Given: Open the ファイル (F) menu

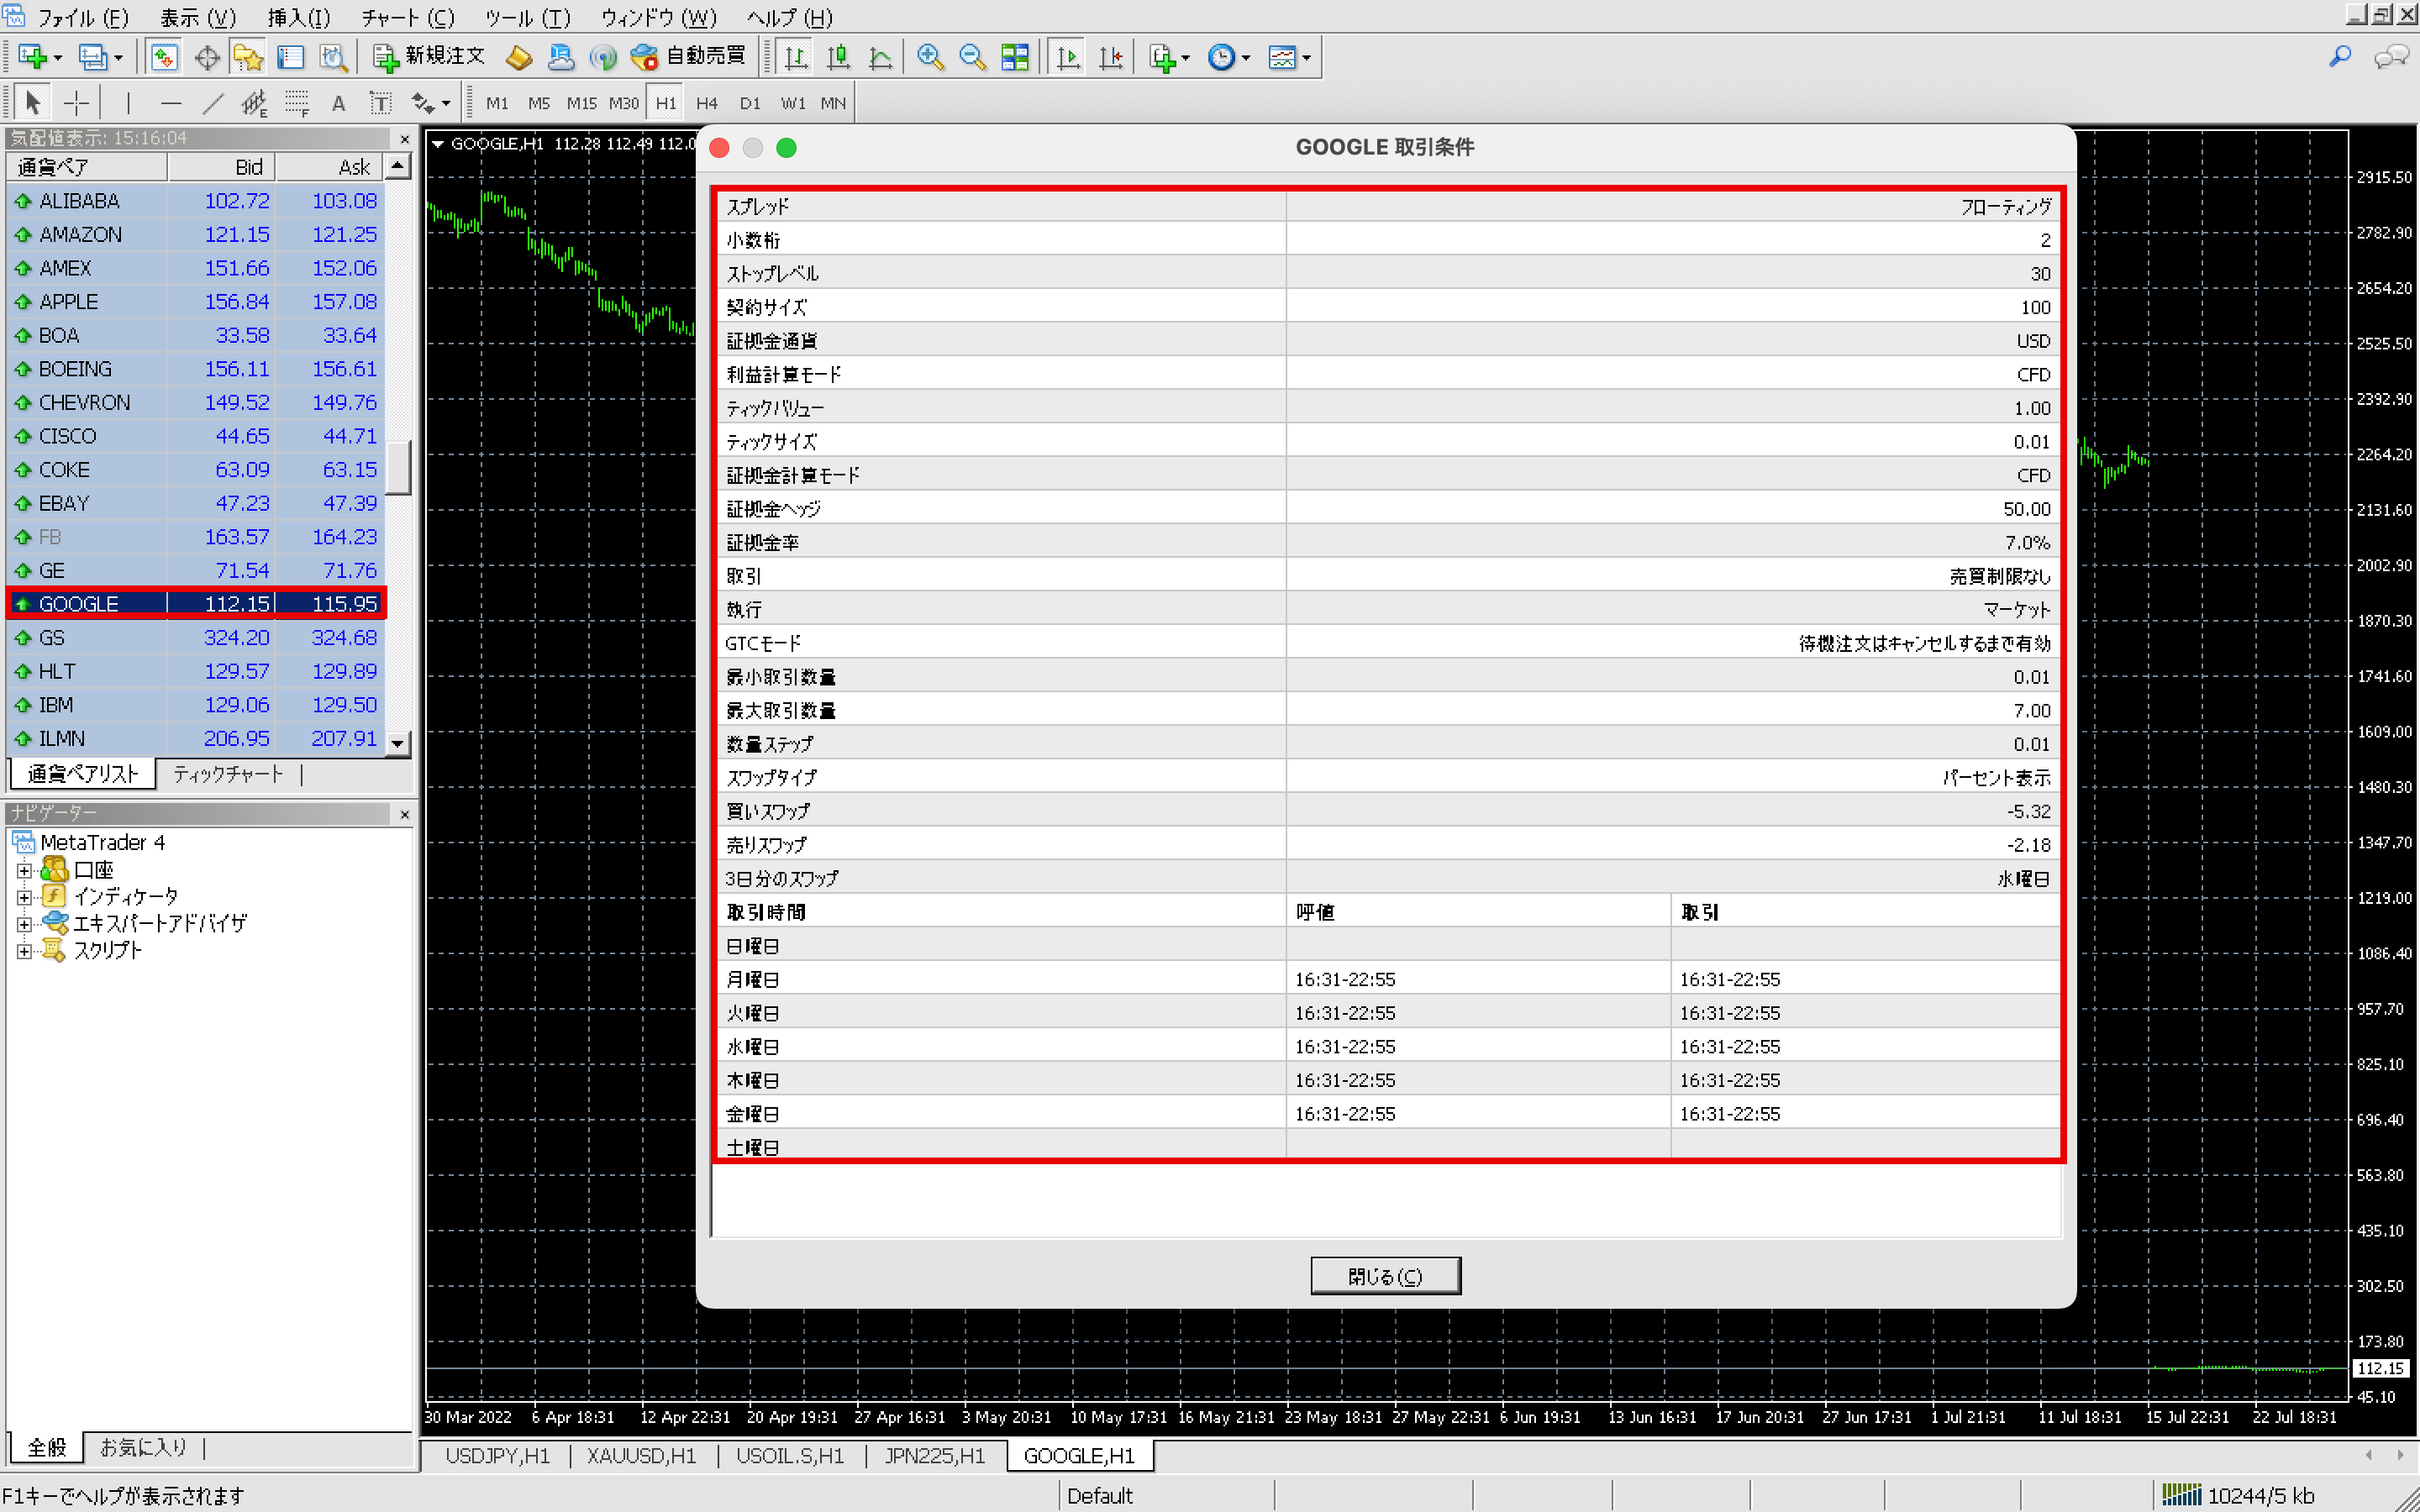Looking at the screenshot, I should click(x=83, y=18).
